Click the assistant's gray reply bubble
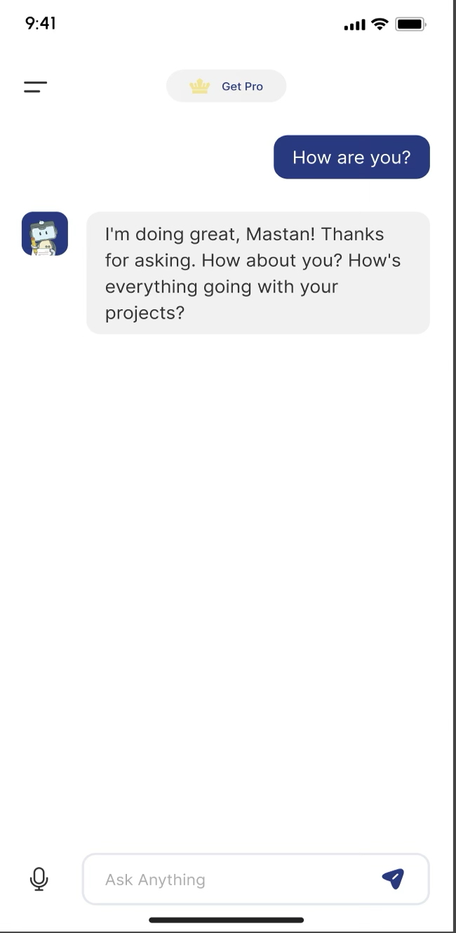This screenshot has width=456, height=933. tap(257, 273)
